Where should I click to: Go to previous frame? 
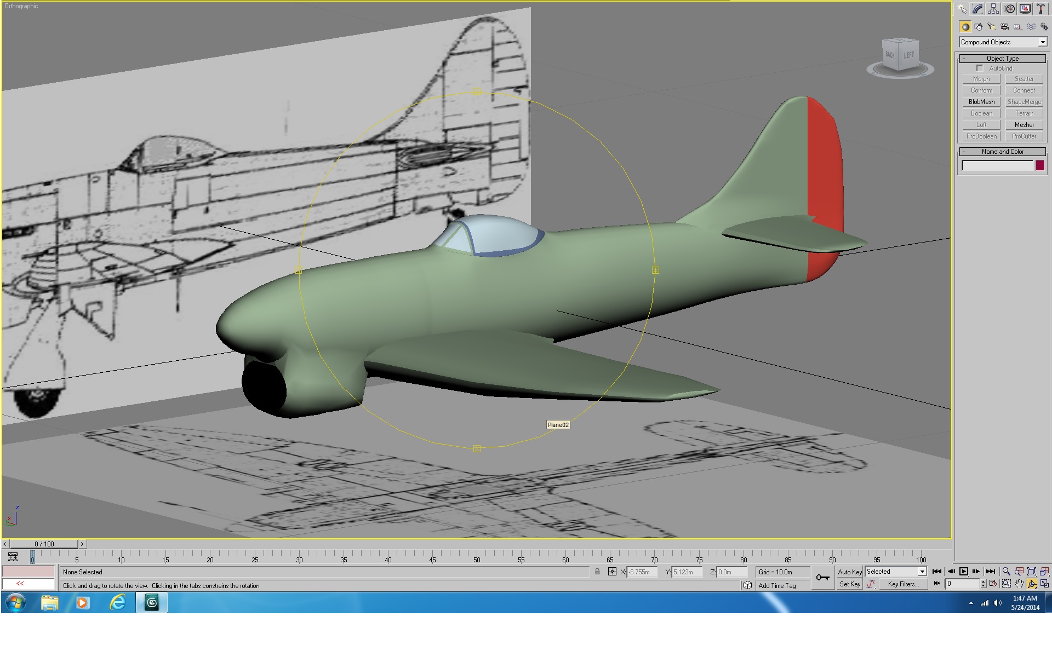[951, 572]
